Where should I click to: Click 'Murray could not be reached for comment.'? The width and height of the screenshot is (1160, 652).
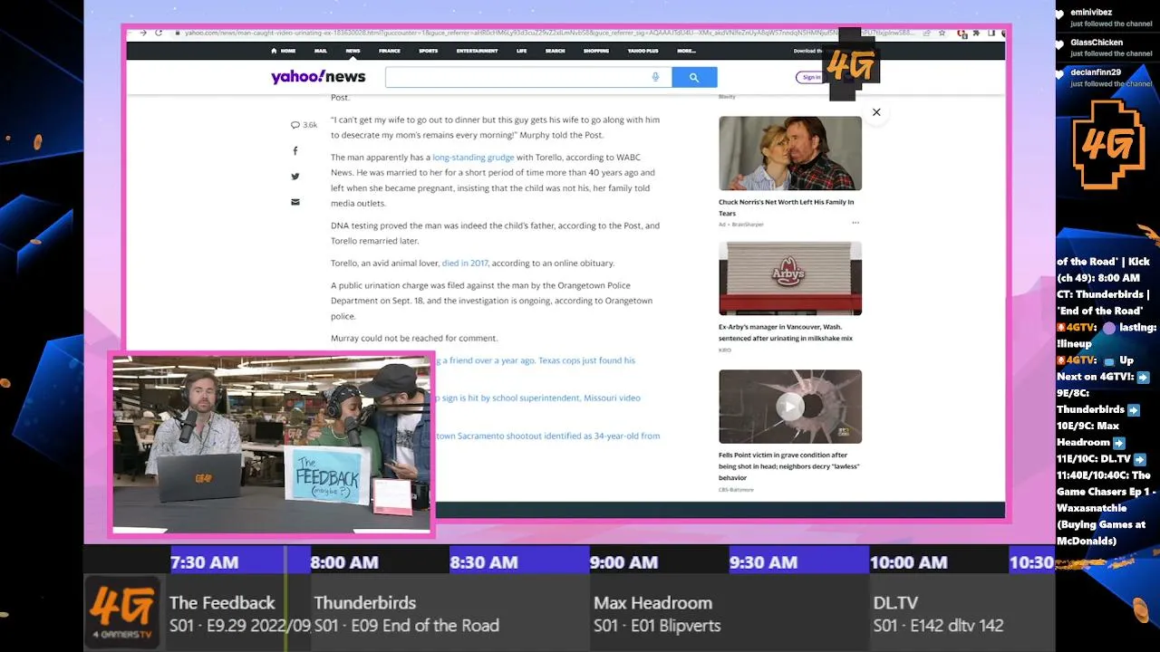(414, 339)
